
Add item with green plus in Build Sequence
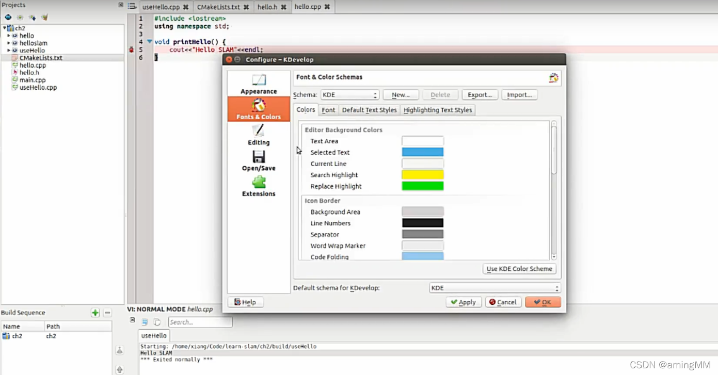(x=95, y=313)
